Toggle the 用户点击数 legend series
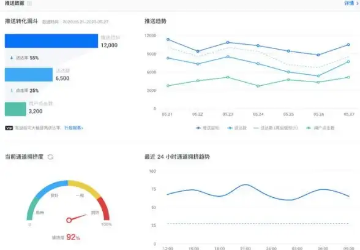Image resolution: width=360 pixels, height=250 pixels. click(x=321, y=128)
